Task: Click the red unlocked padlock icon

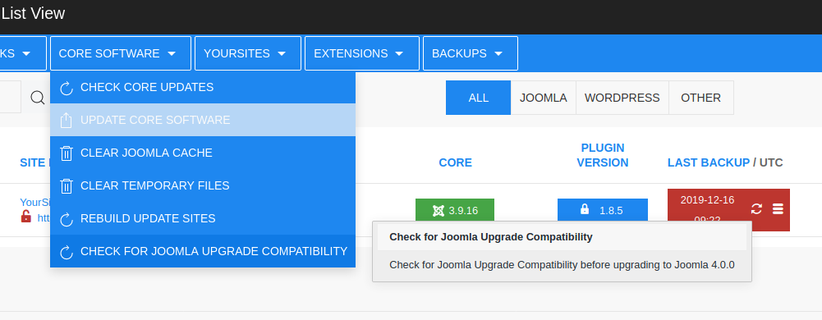Action: click(26, 216)
